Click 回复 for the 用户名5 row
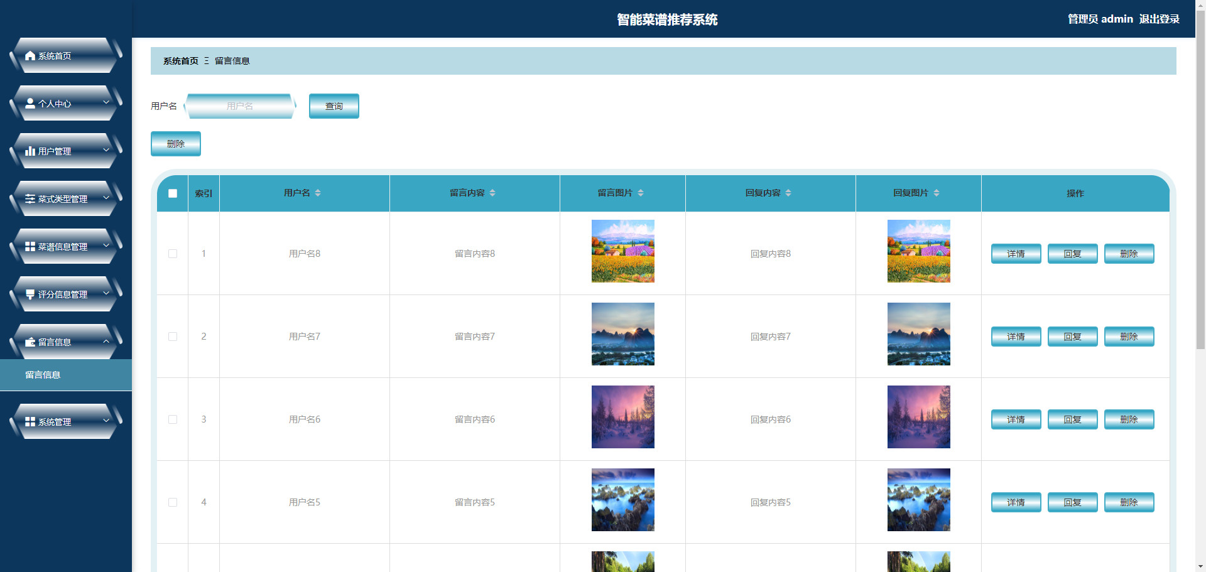This screenshot has width=1206, height=572. tap(1073, 502)
